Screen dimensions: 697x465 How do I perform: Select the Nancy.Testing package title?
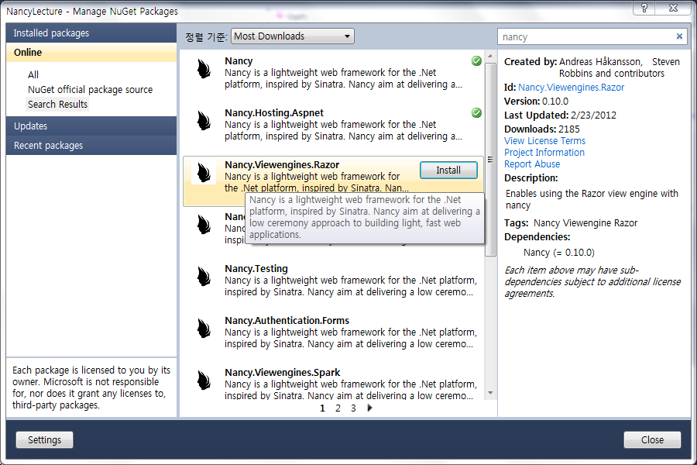point(256,269)
